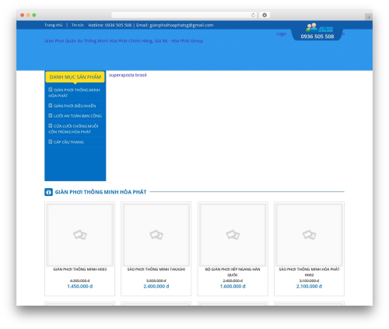Open a new tab with plus button
This screenshot has width=389, height=329.
click(369, 17)
